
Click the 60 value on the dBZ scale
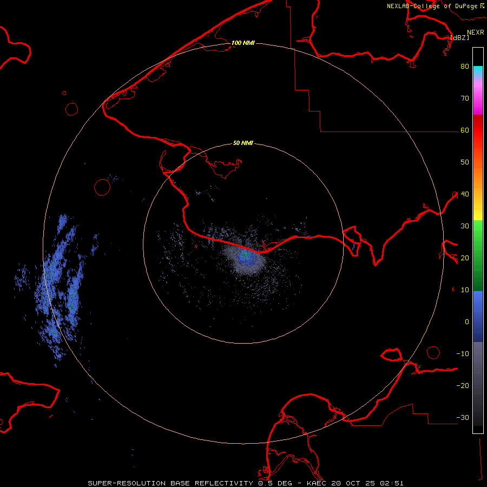pos(465,130)
